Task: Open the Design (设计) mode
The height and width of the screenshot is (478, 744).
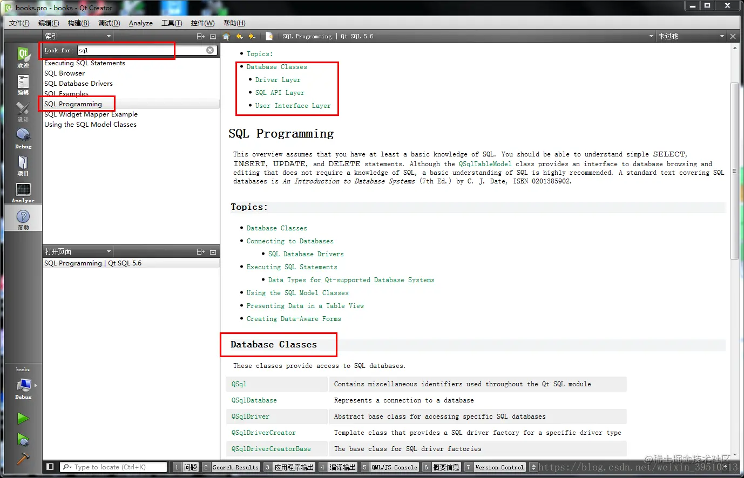Action: (x=23, y=111)
